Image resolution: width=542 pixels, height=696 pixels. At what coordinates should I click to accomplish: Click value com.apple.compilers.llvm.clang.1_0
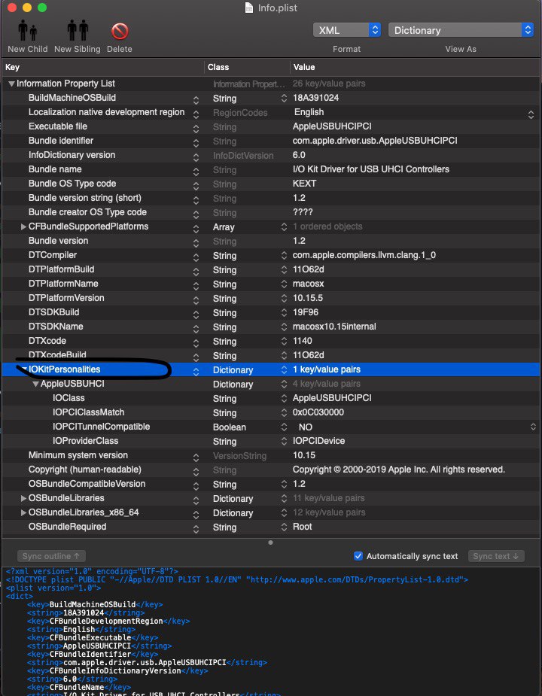(364, 255)
